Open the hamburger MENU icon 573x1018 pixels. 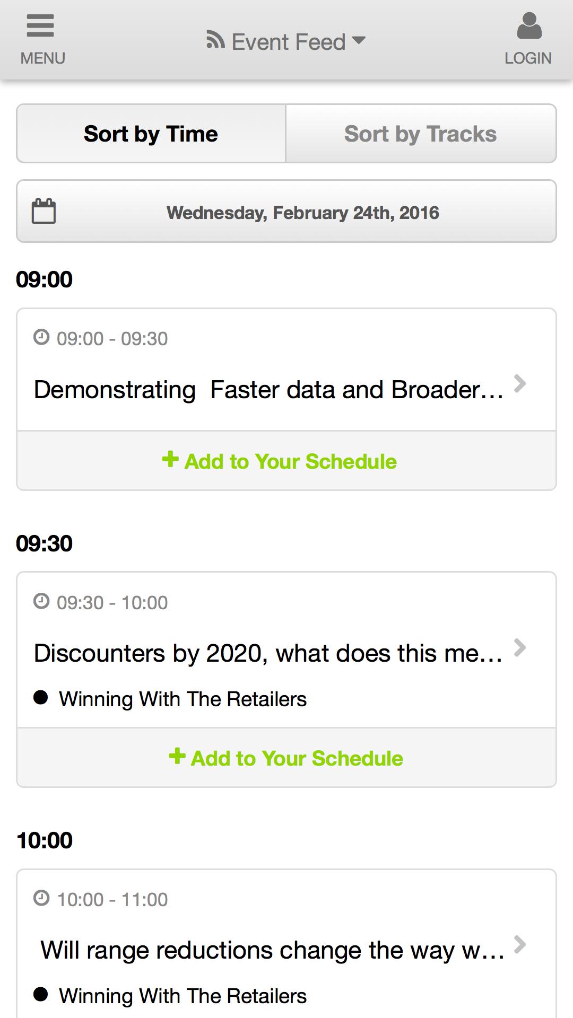click(x=41, y=25)
